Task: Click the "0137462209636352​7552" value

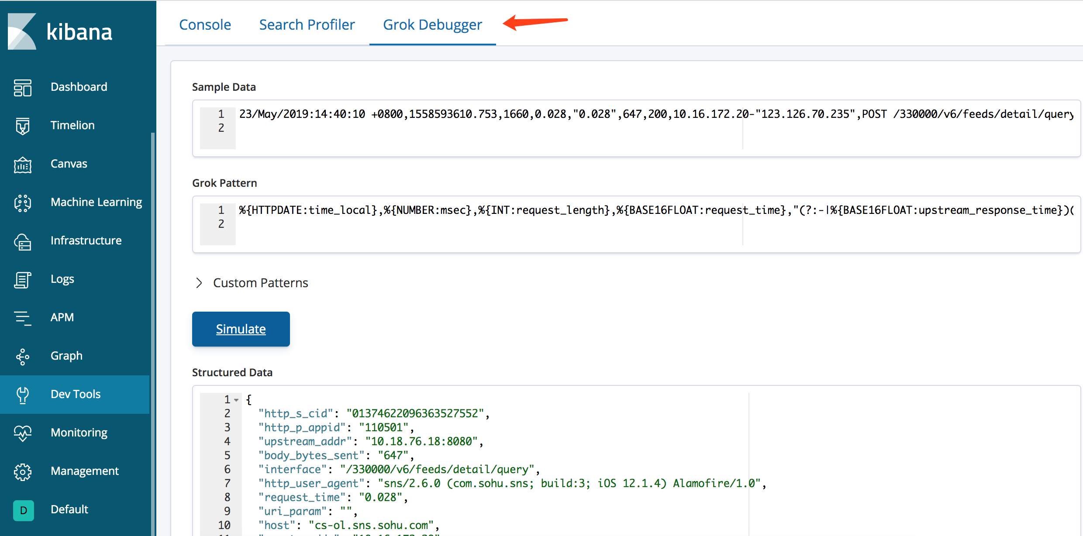Action: click(x=415, y=414)
